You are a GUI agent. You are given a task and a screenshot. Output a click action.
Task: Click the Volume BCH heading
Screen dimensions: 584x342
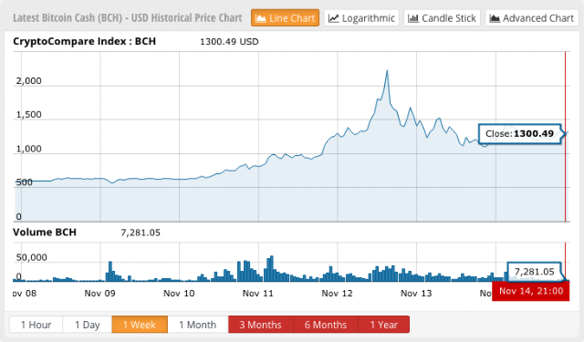click(x=45, y=233)
